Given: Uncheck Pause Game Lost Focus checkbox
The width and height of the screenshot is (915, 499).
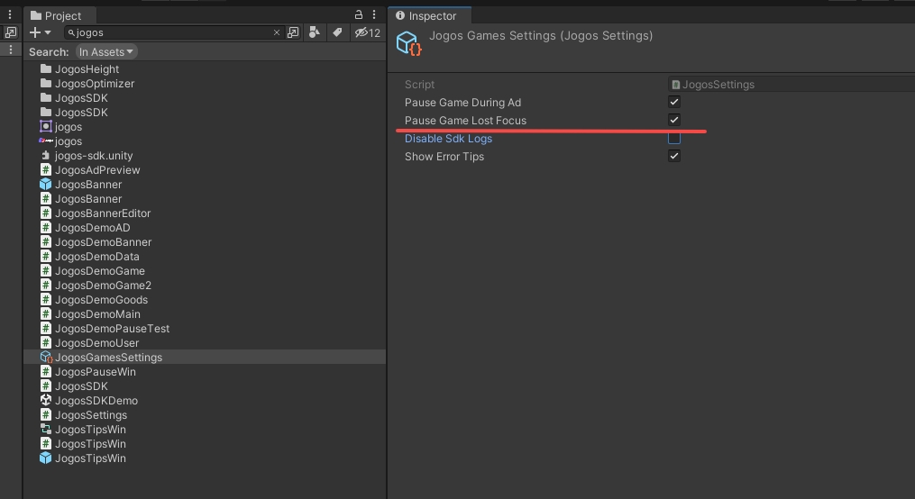Looking at the screenshot, I should (x=673, y=121).
